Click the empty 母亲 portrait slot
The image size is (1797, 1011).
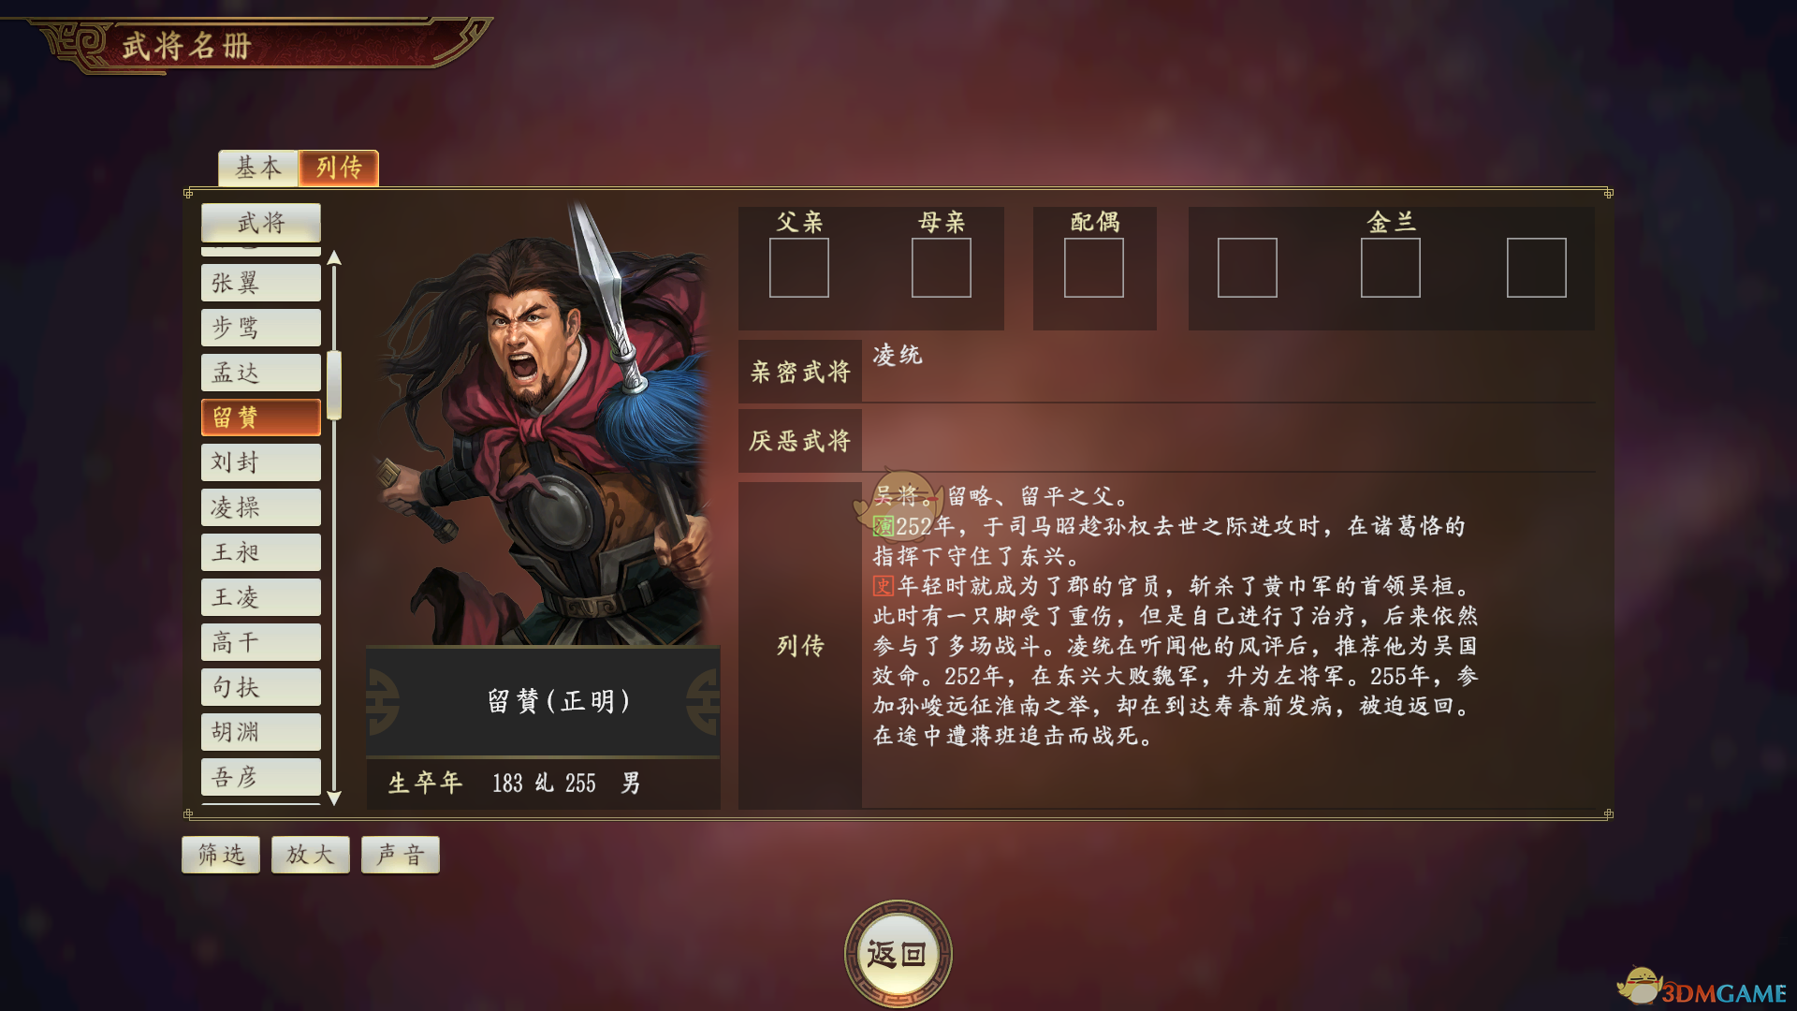pos(942,268)
